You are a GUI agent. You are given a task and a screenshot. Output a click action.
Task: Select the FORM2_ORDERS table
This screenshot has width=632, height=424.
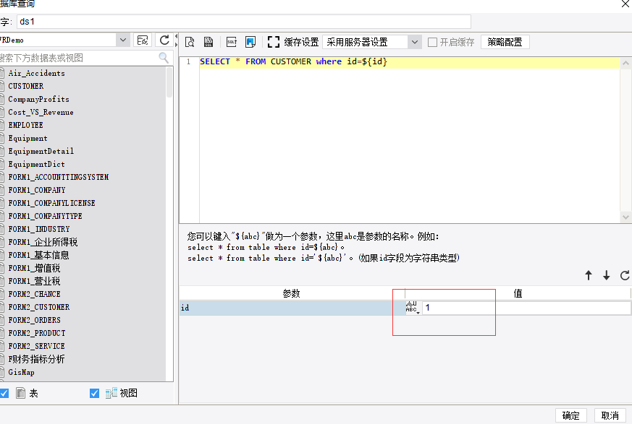[34, 320]
